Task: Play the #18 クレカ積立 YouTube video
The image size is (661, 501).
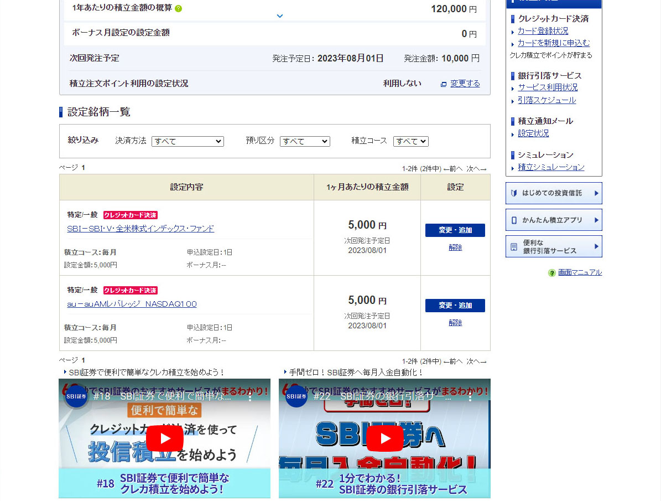Action: (164, 438)
